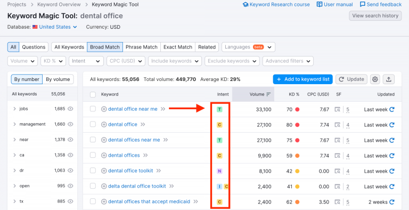
Task: Open Keyword Research course link
Action: tap(276, 4)
